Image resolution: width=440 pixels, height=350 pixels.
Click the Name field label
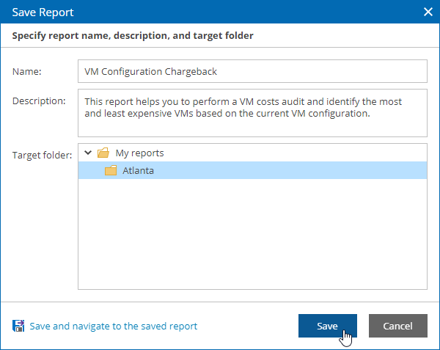click(26, 72)
